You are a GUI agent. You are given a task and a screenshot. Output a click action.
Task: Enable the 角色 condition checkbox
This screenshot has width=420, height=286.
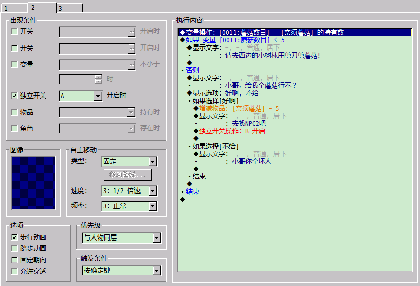(x=14, y=128)
